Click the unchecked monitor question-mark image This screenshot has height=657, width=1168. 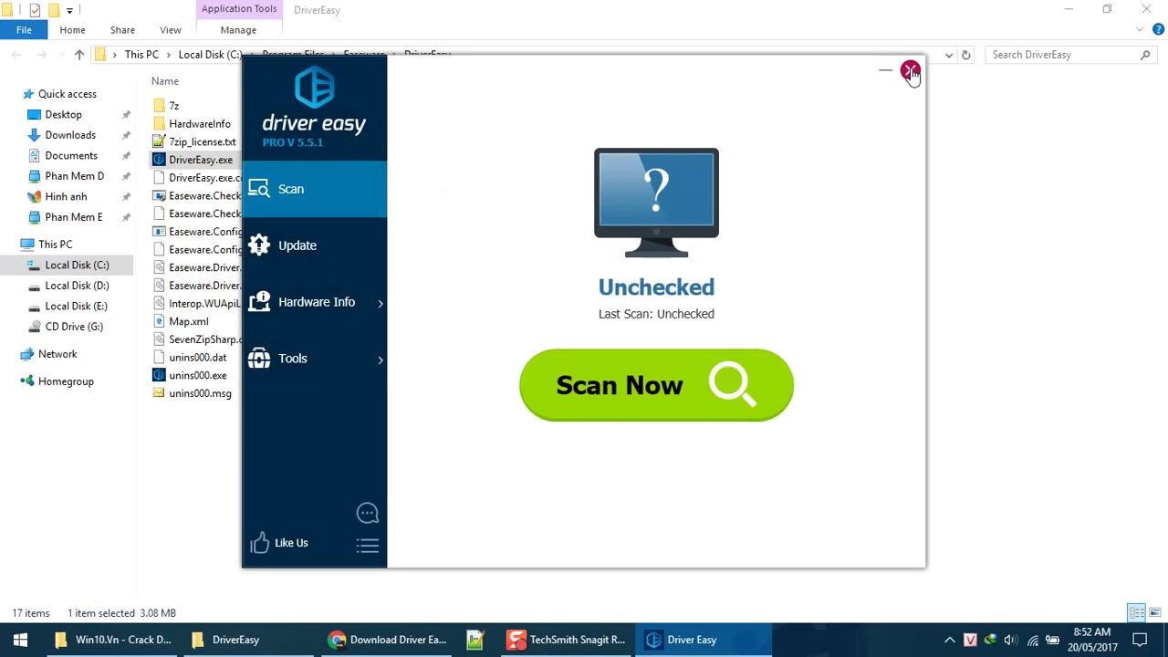click(x=656, y=203)
